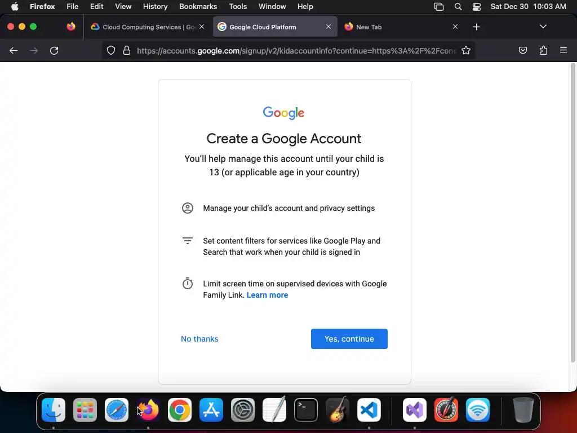Launch Google Chrome from the Dock
This screenshot has height=433, width=577.
coord(180,410)
